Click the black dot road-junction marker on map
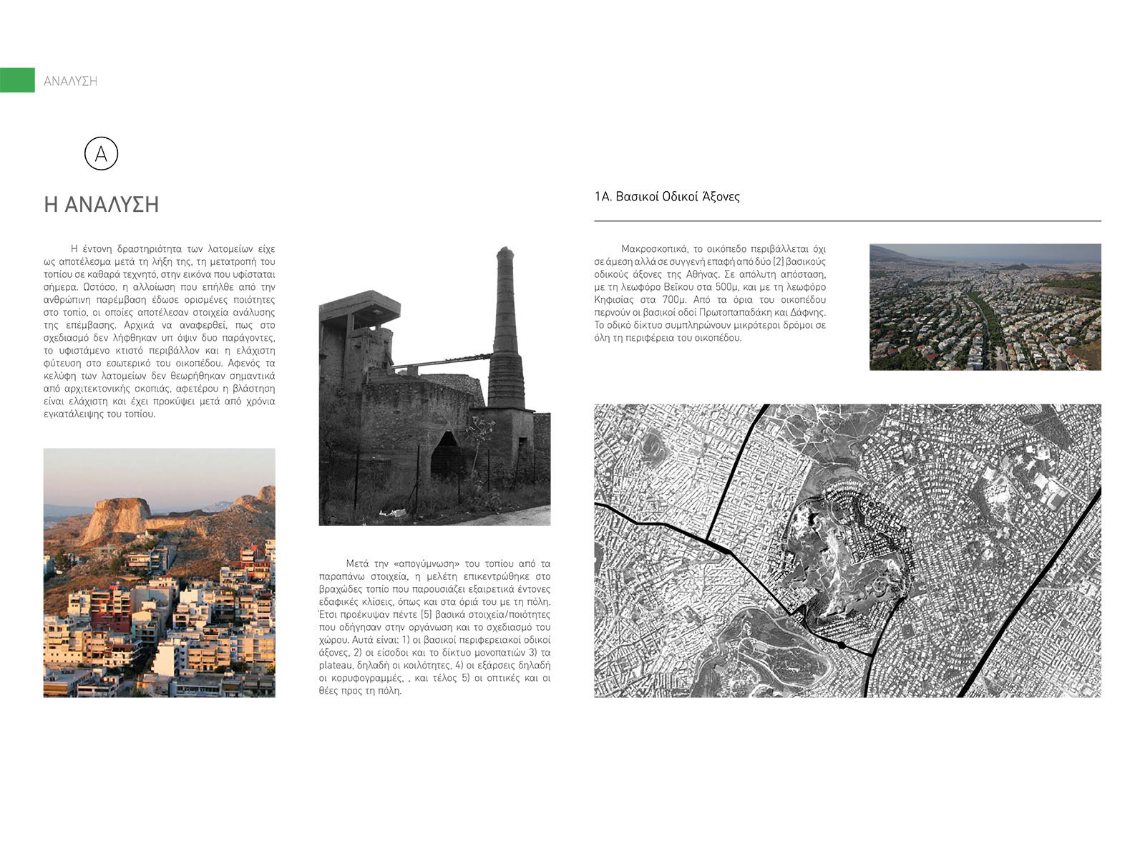The image size is (1145, 859). [842, 646]
